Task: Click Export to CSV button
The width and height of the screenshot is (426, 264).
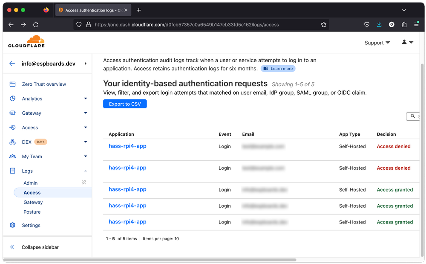Action: (x=125, y=104)
